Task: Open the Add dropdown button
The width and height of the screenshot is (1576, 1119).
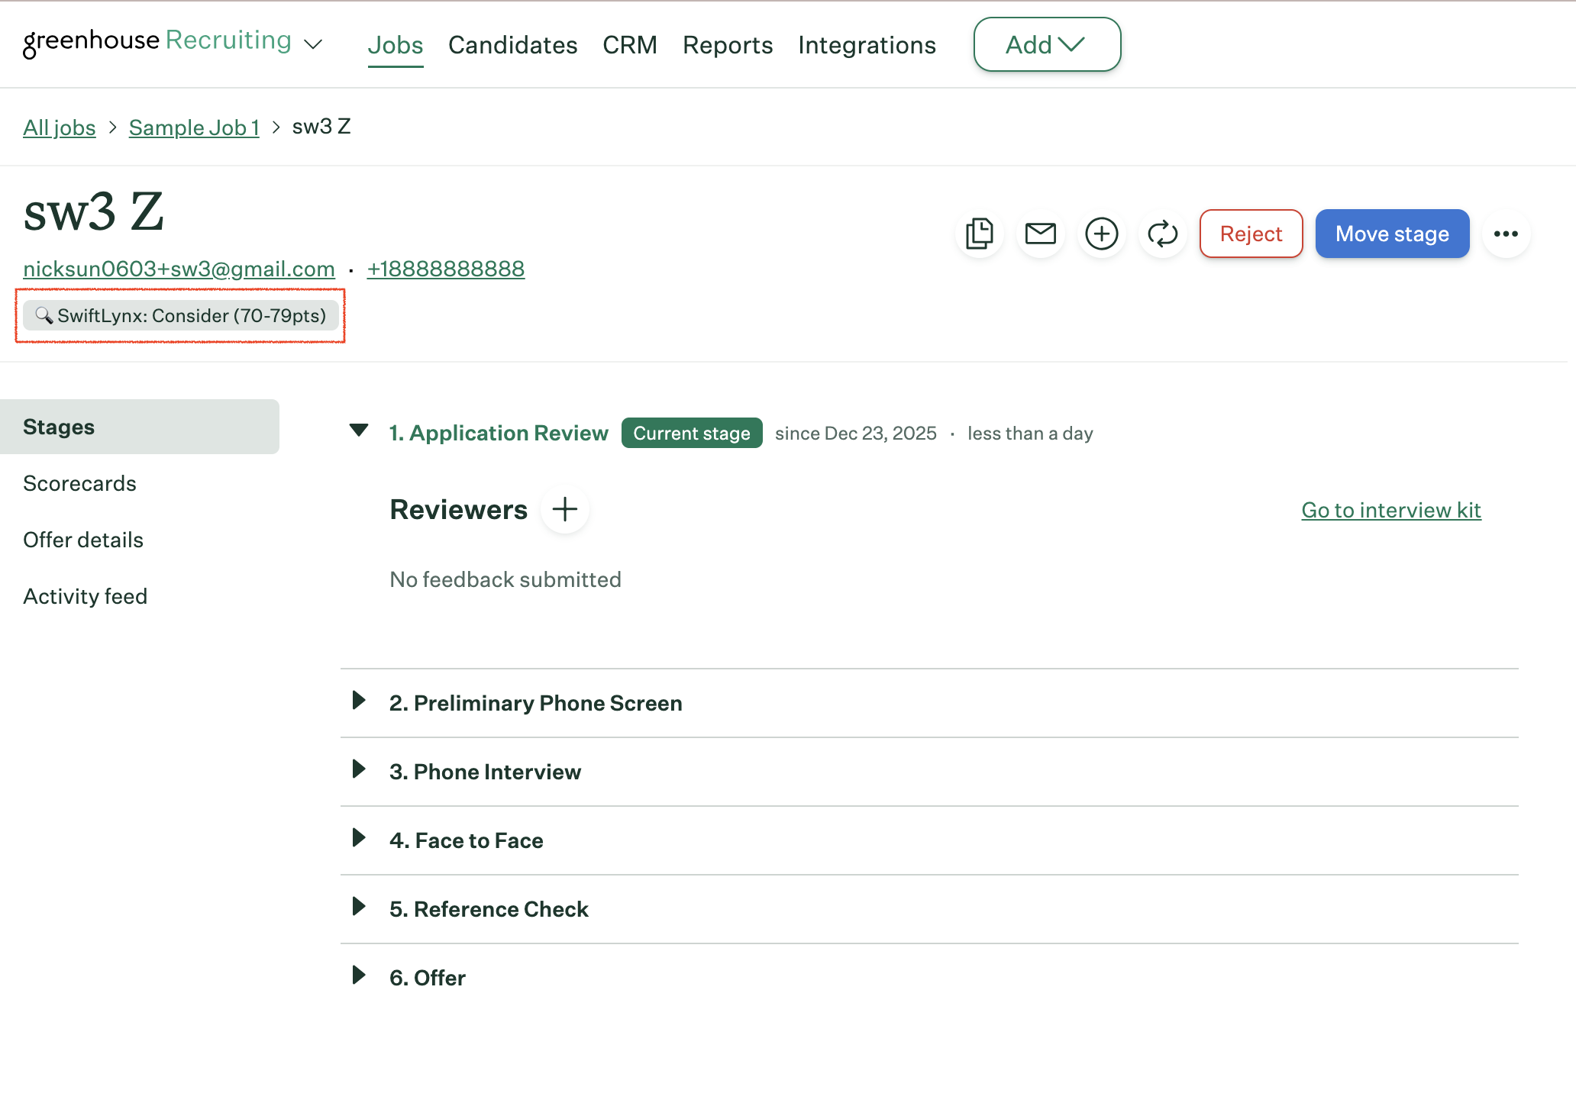Action: pyautogui.click(x=1046, y=44)
